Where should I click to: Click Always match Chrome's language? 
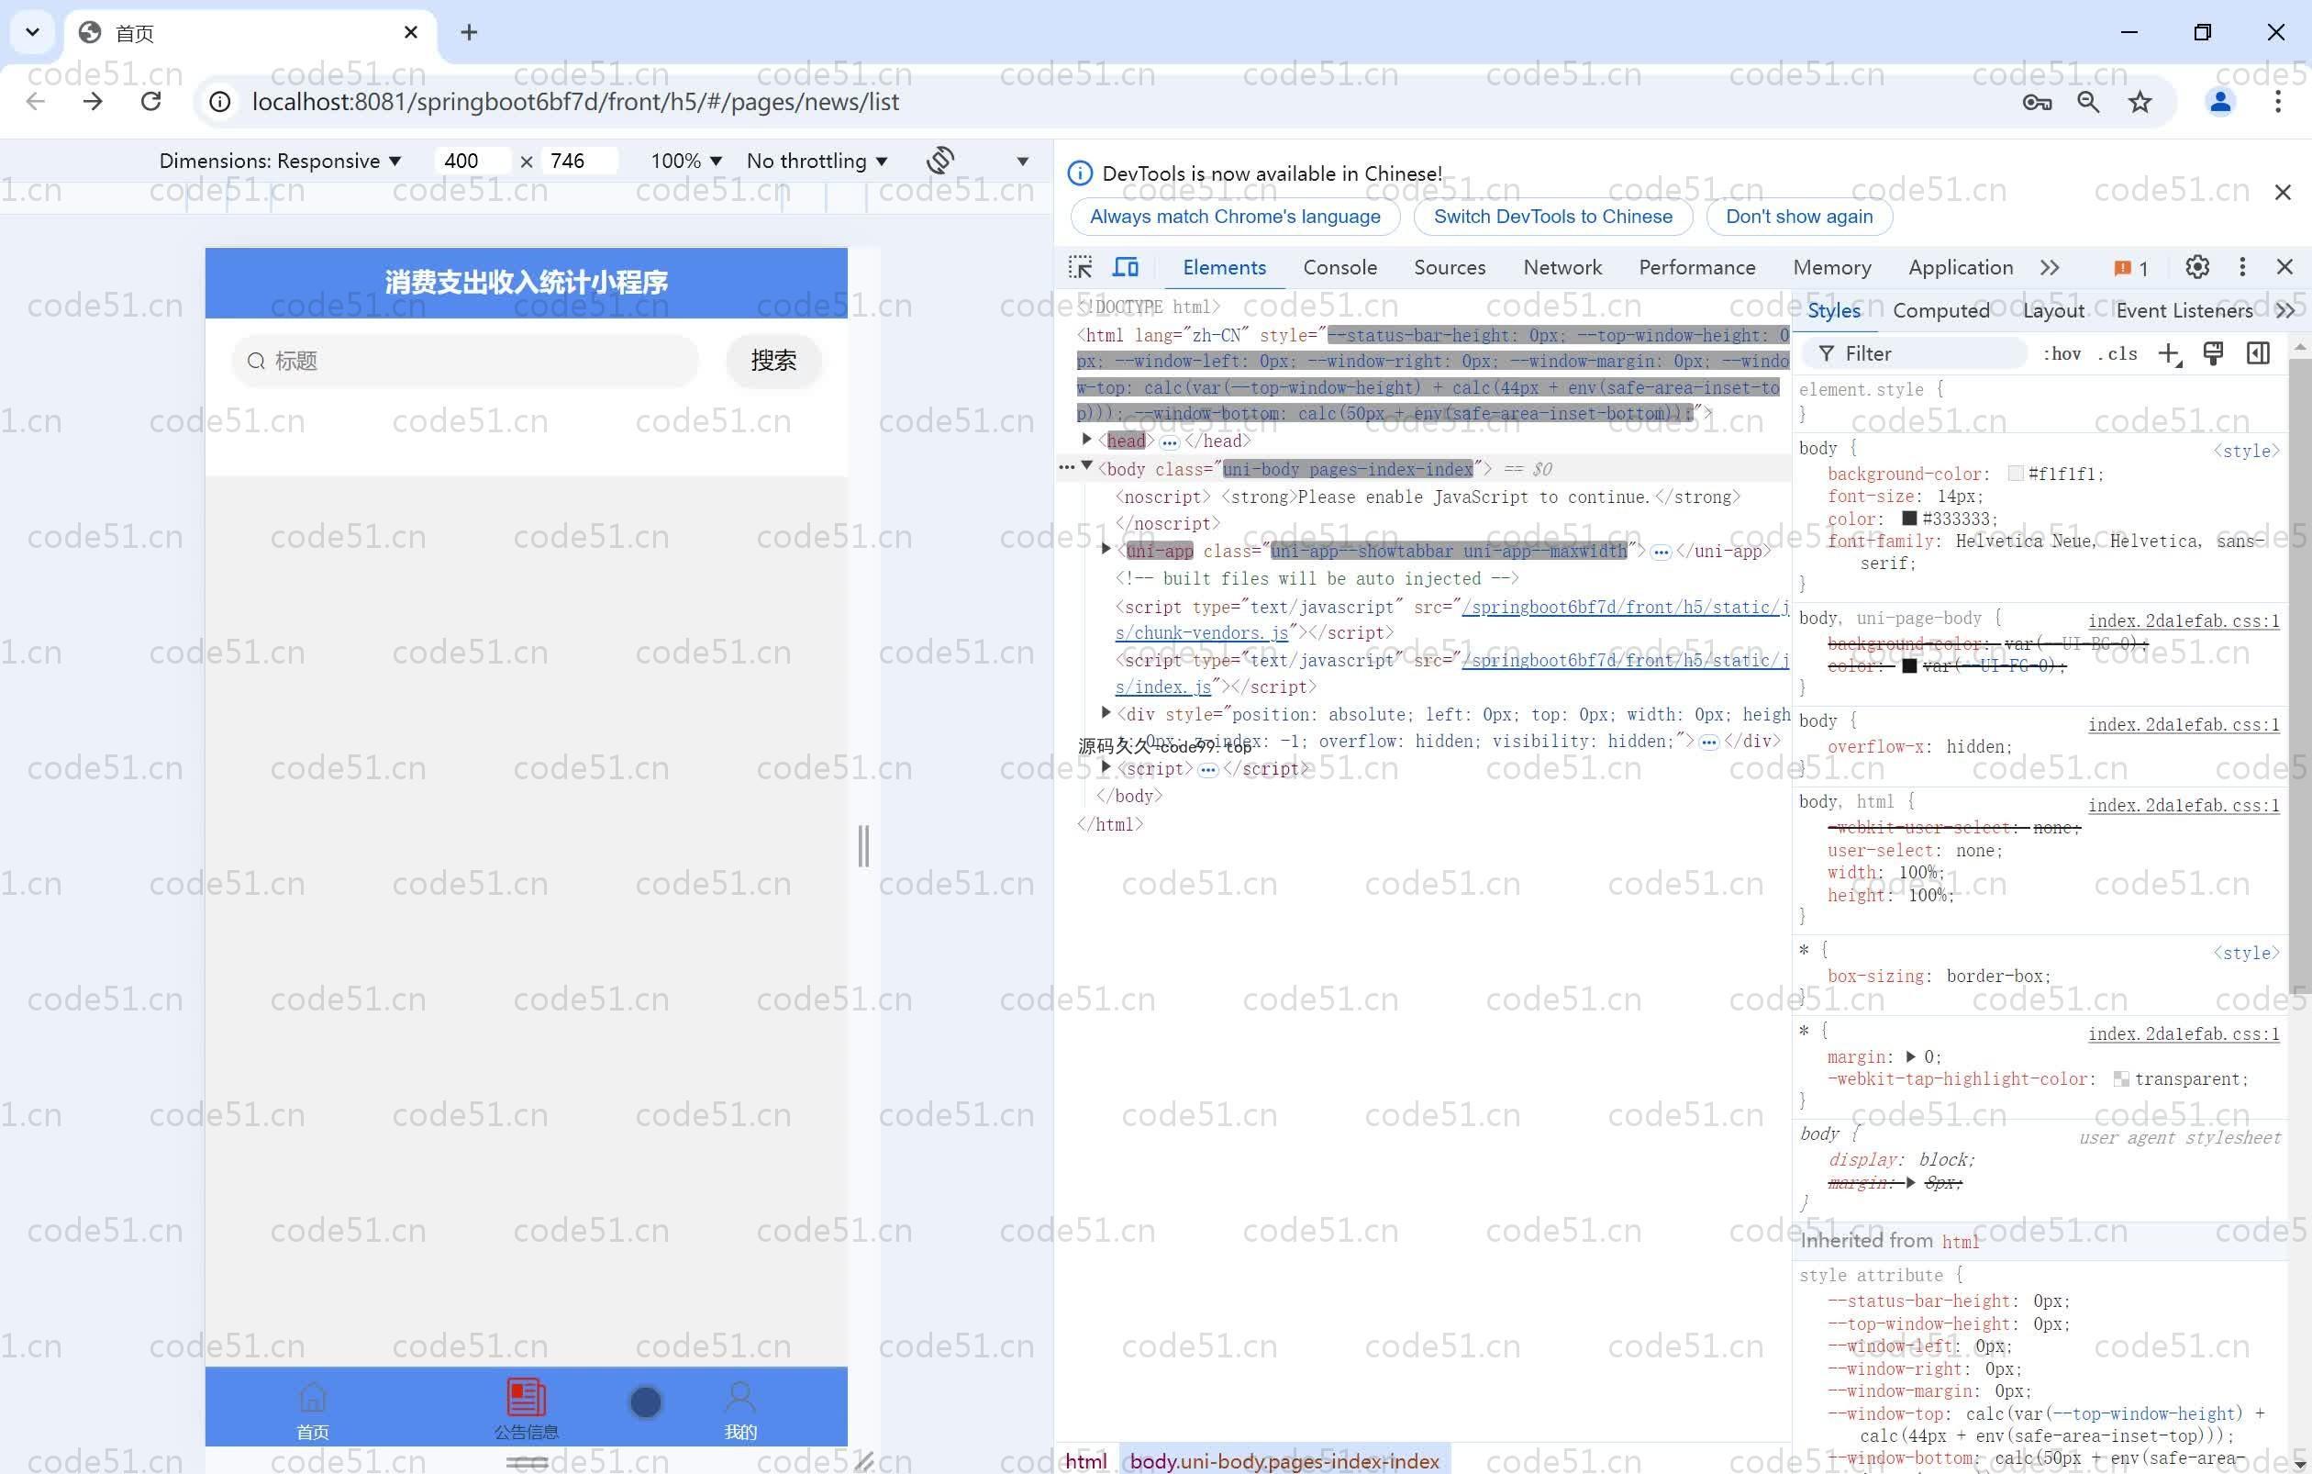(1235, 217)
